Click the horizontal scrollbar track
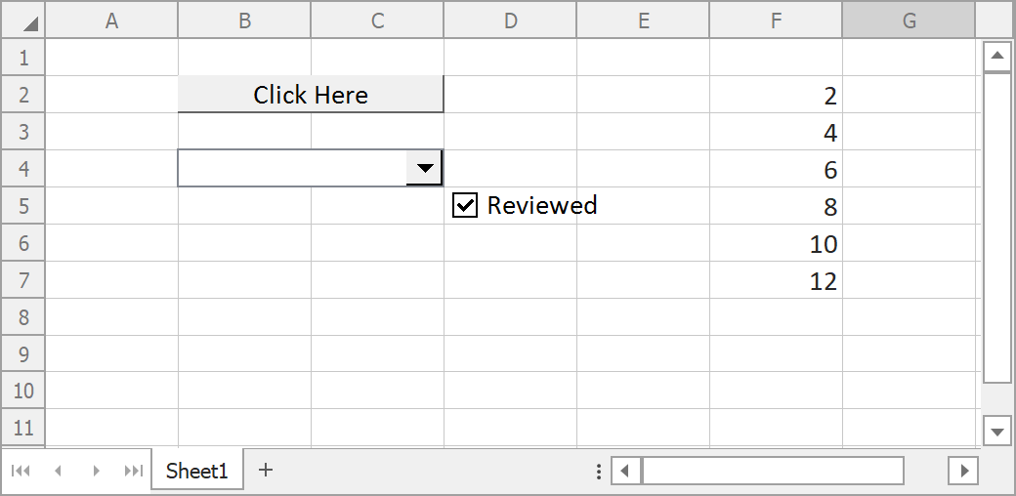The height and width of the screenshot is (496, 1016). [924, 471]
